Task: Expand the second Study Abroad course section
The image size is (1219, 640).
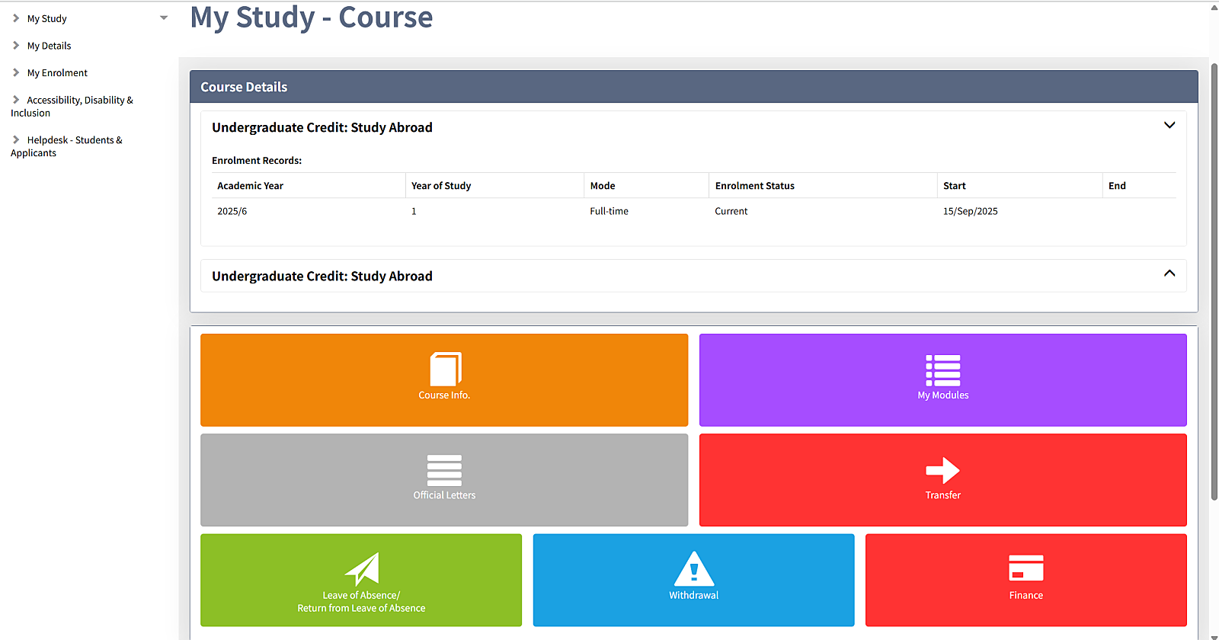Action: tap(1169, 274)
